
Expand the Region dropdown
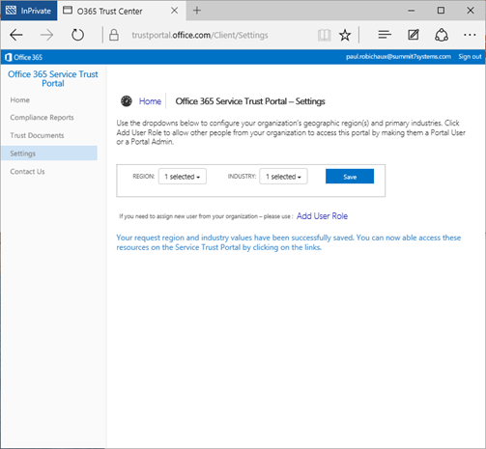183,177
